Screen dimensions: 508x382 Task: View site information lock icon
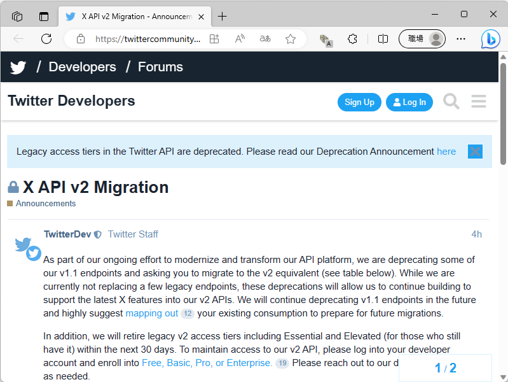(81, 39)
